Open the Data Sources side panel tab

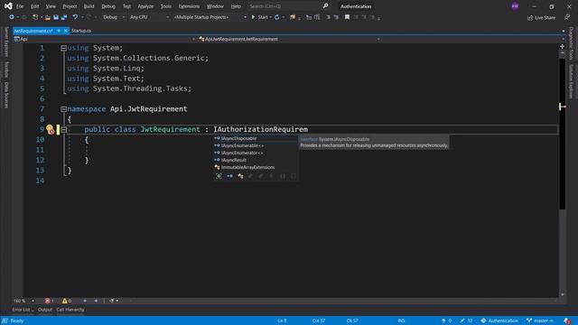click(6, 95)
